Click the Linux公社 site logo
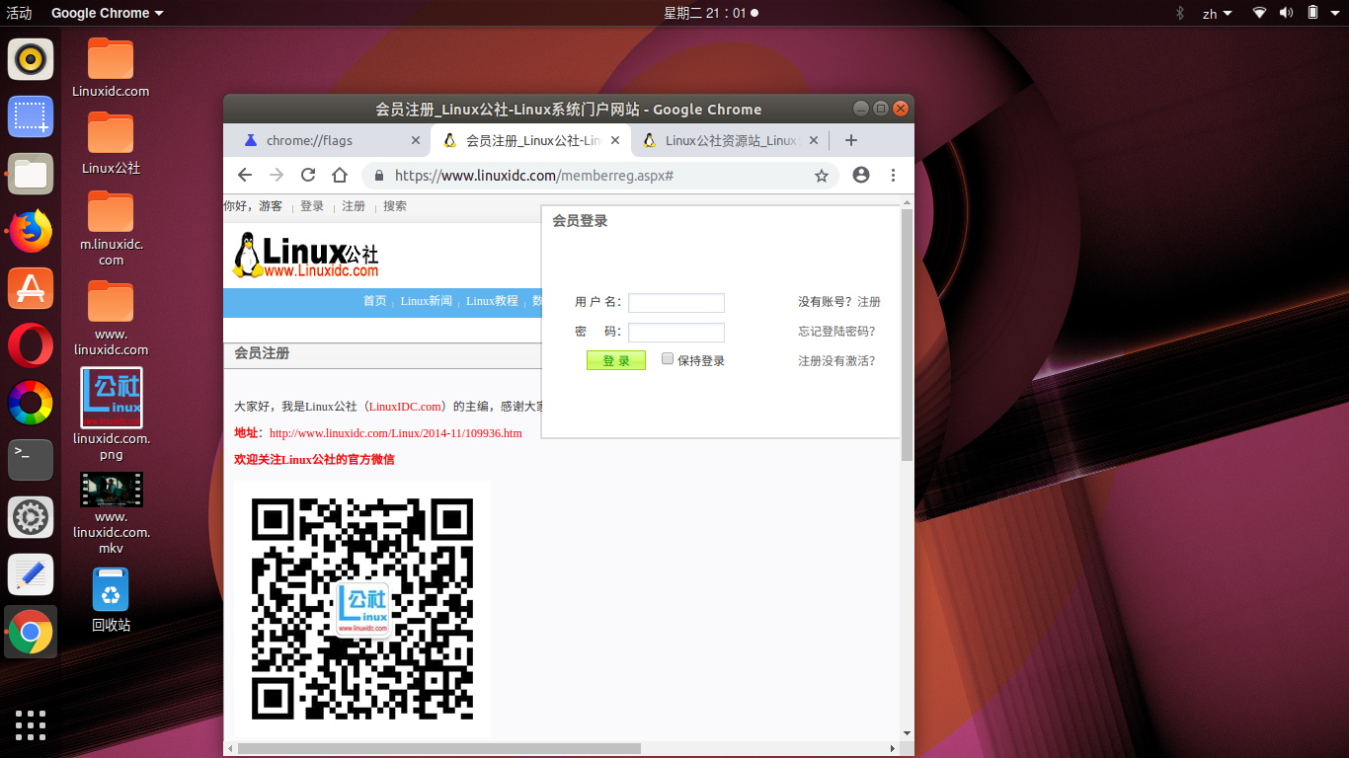Image resolution: width=1349 pixels, height=758 pixels. pyautogui.click(x=306, y=255)
